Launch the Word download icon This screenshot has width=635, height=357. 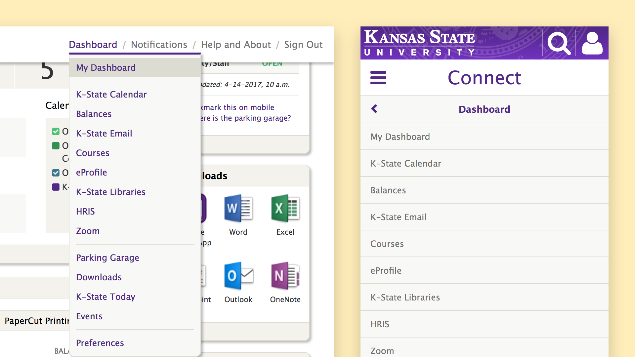[238, 208]
